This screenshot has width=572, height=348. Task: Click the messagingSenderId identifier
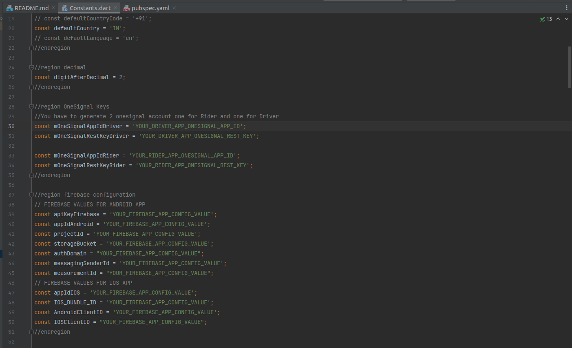coord(82,263)
